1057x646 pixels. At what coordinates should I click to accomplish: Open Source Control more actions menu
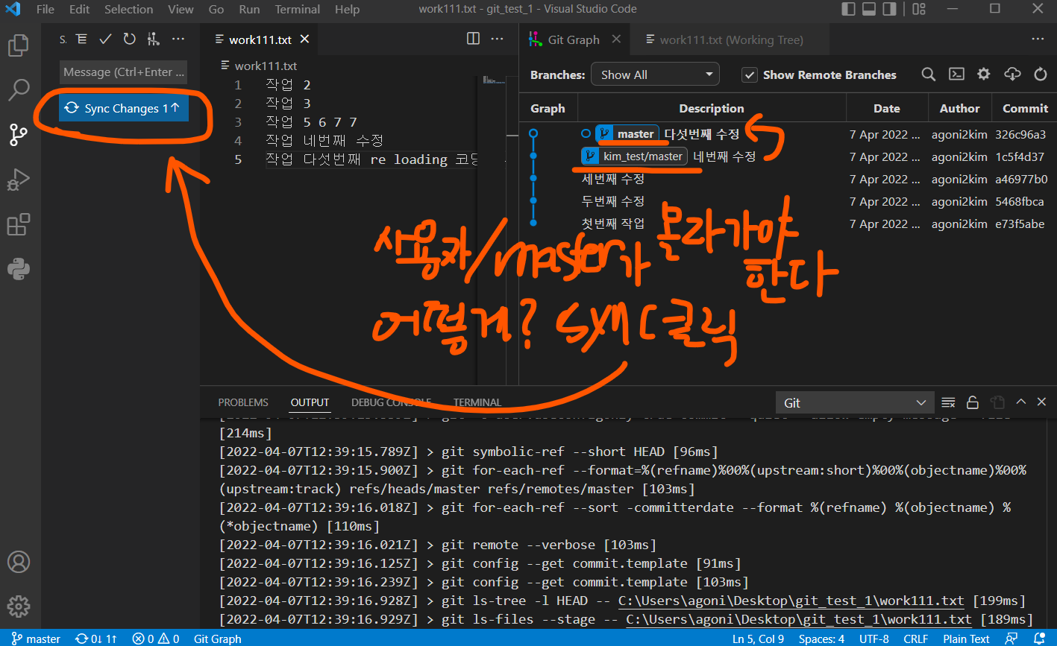click(x=178, y=39)
